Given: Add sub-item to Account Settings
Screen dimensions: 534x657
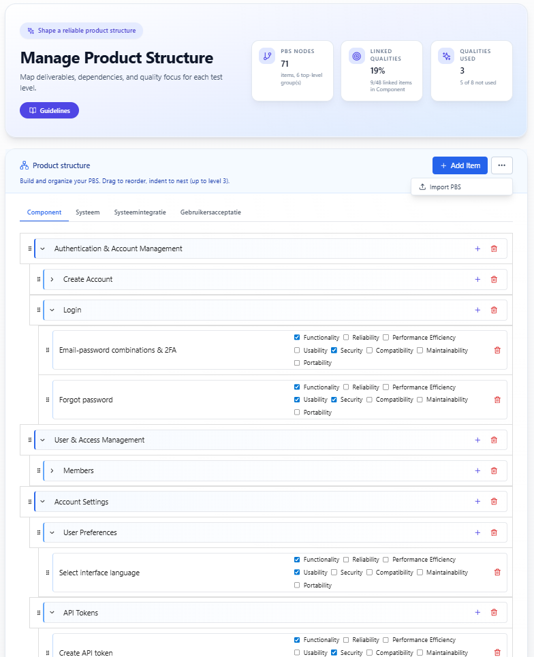Looking at the screenshot, I should [x=477, y=502].
